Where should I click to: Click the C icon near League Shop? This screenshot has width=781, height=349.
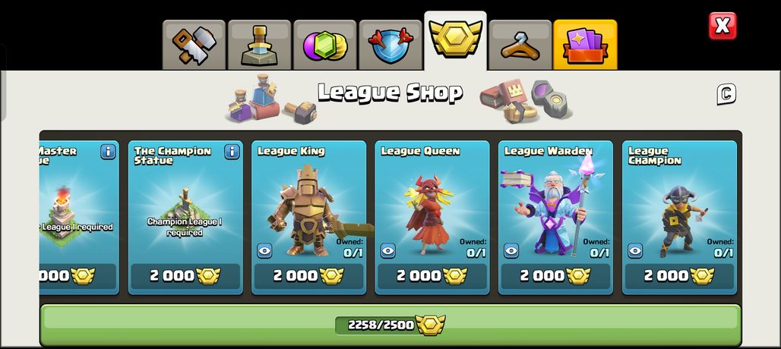pyautogui.click(x=726, y=94)
